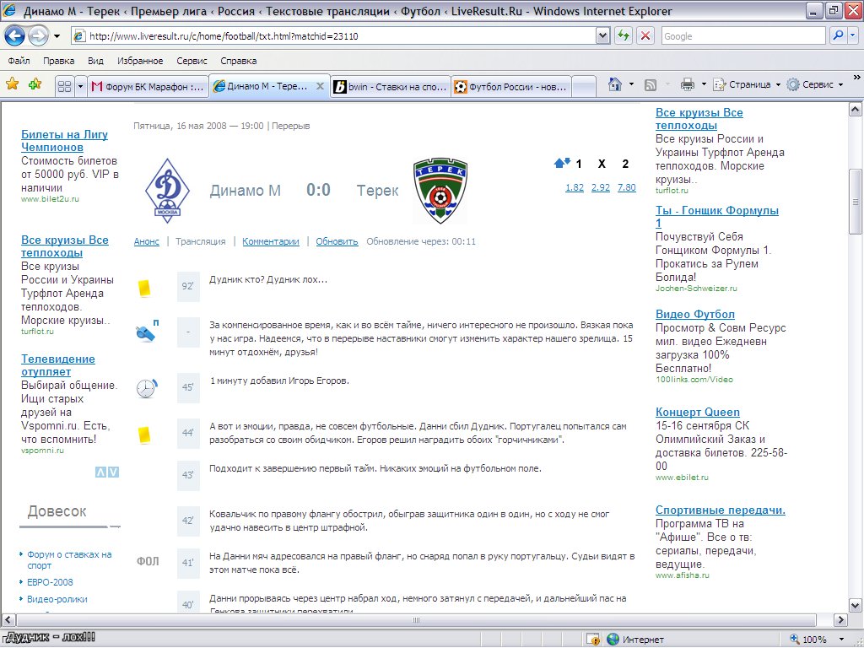Go back with the browser Back arrow

15,36
